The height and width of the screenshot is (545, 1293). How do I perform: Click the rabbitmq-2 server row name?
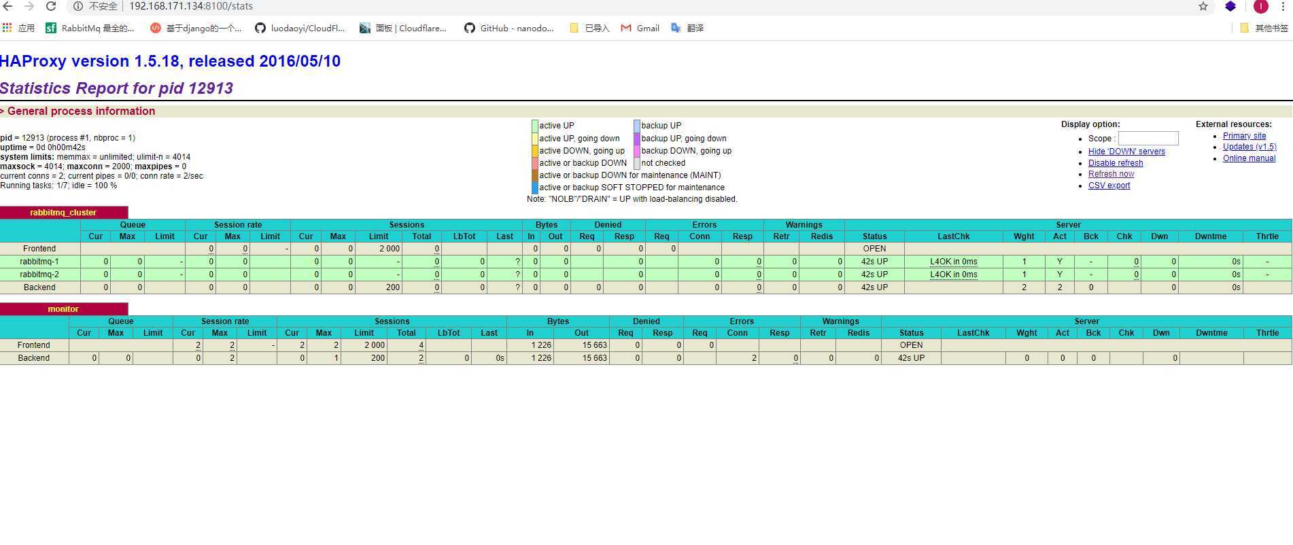pyautogui.click(x=39, y=275)
